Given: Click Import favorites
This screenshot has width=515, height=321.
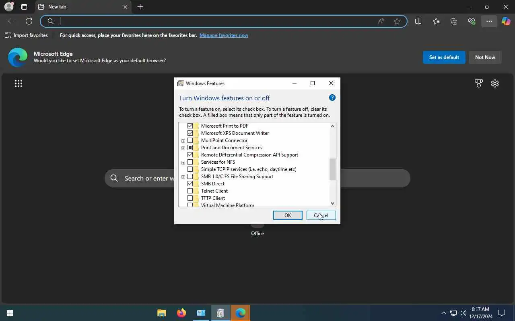Looking at the screenshot, I should pyautogui.click(x=26, y=35).
